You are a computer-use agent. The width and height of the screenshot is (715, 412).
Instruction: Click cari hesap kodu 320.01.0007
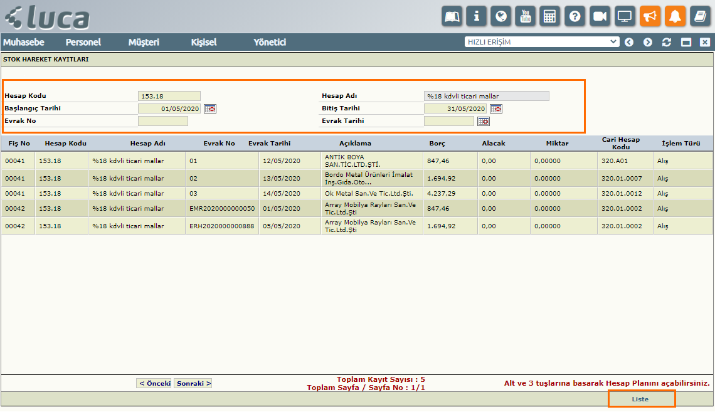(x=622, y=179)
